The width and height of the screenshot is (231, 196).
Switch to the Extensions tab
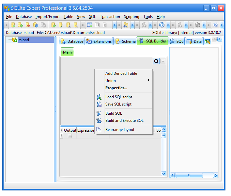point(99,41)
